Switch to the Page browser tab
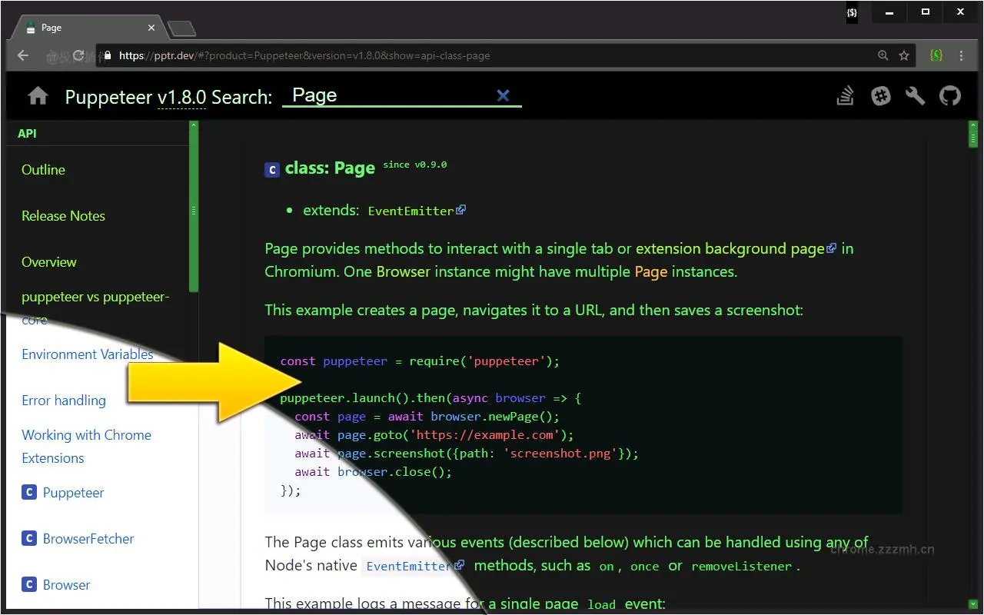Viewport: 984px width, 615px height. [x=85, y=28]
